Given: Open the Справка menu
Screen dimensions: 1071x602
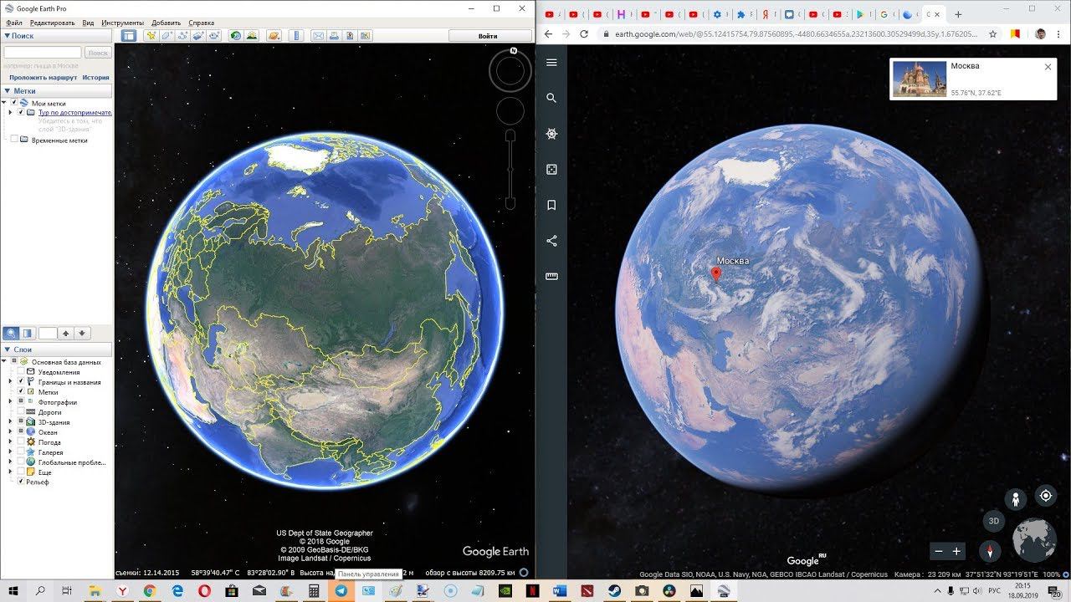Looking at the screenshot, I should pyautogui.click(x=201, y=23).
